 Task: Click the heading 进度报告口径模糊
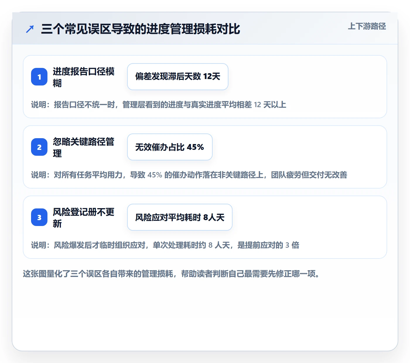pos(84,77)
